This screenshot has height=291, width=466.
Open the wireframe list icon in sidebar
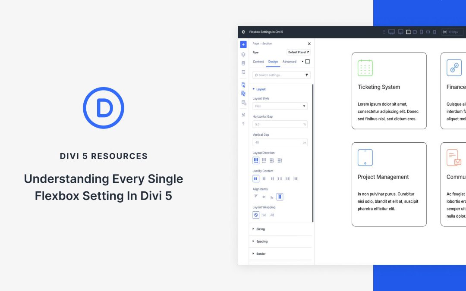[x=243, y=72]
